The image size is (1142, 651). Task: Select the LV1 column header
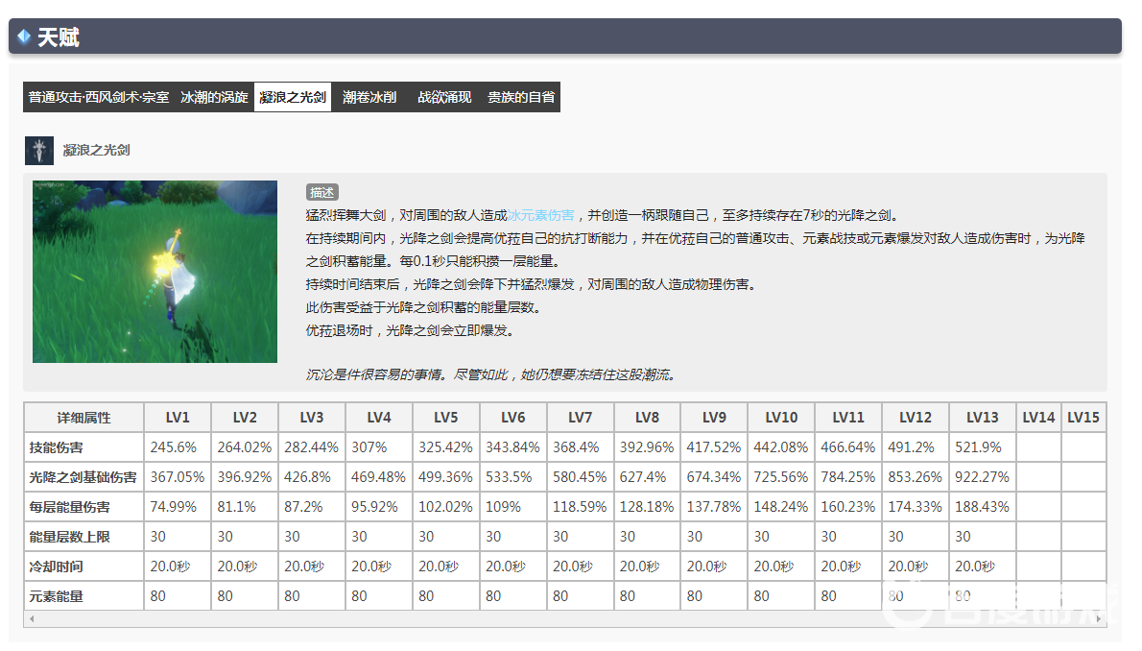pyautogui.click(x=178, y=418)
